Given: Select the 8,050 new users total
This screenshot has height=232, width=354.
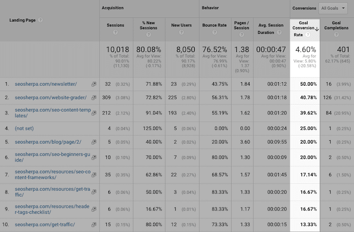Looking at the screenshot, I should coord(186,49).
